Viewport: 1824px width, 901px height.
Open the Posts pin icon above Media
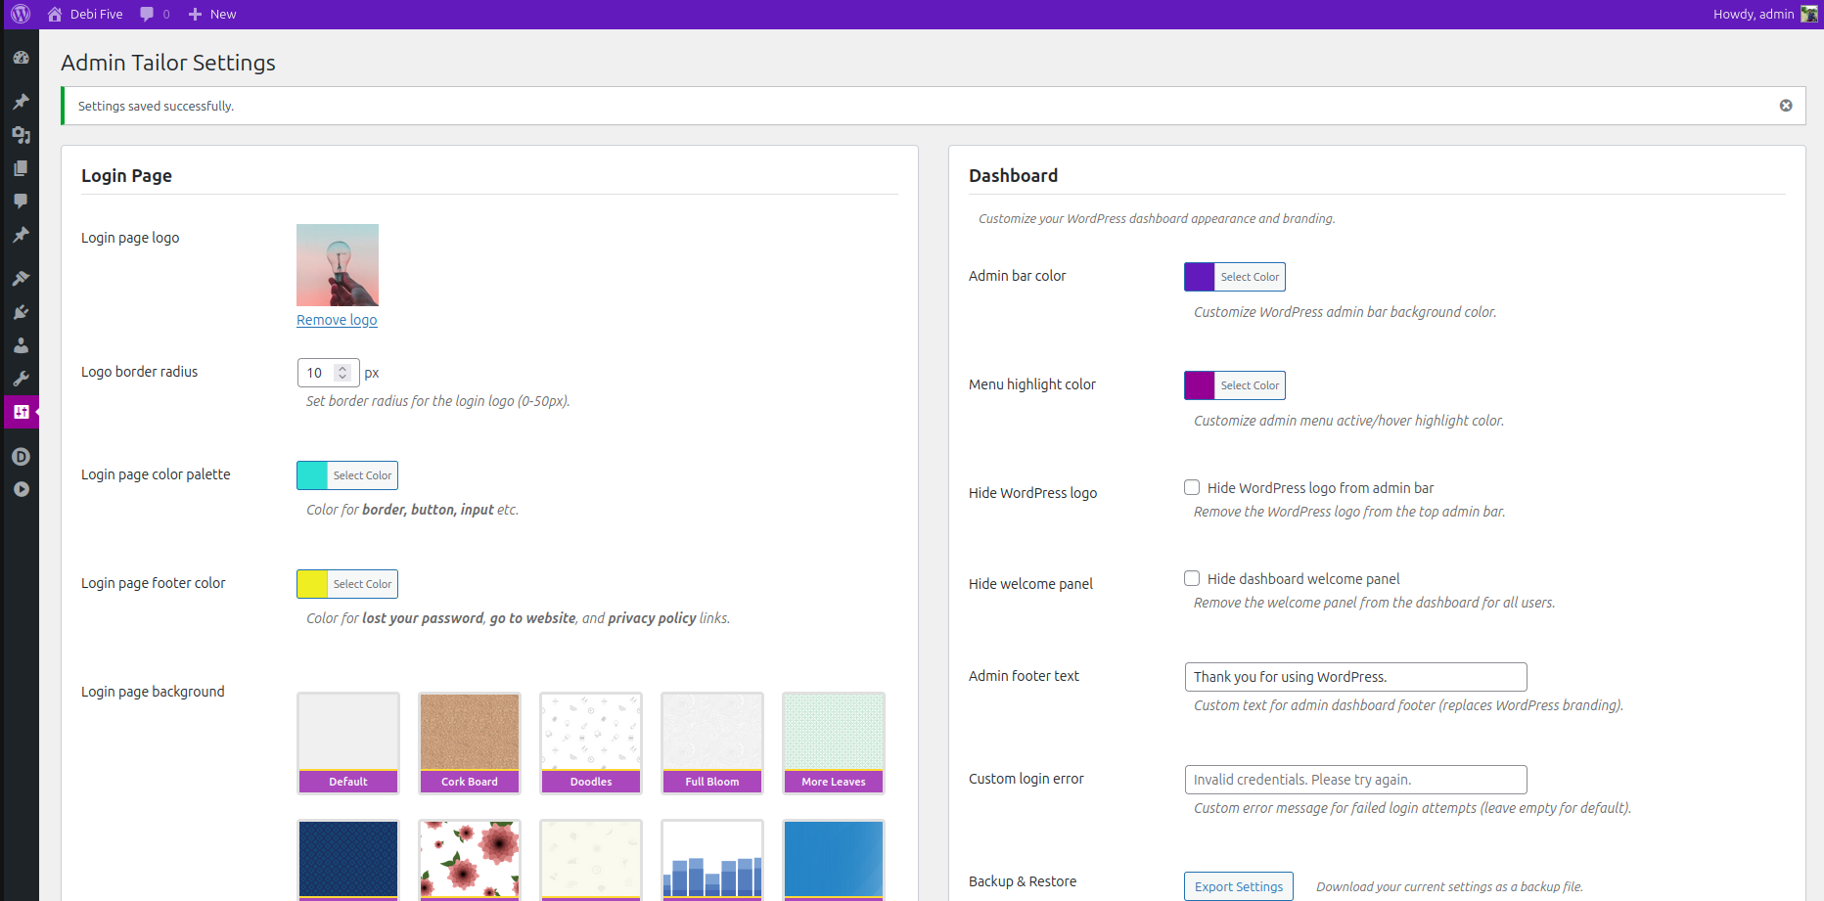(21, 102)
